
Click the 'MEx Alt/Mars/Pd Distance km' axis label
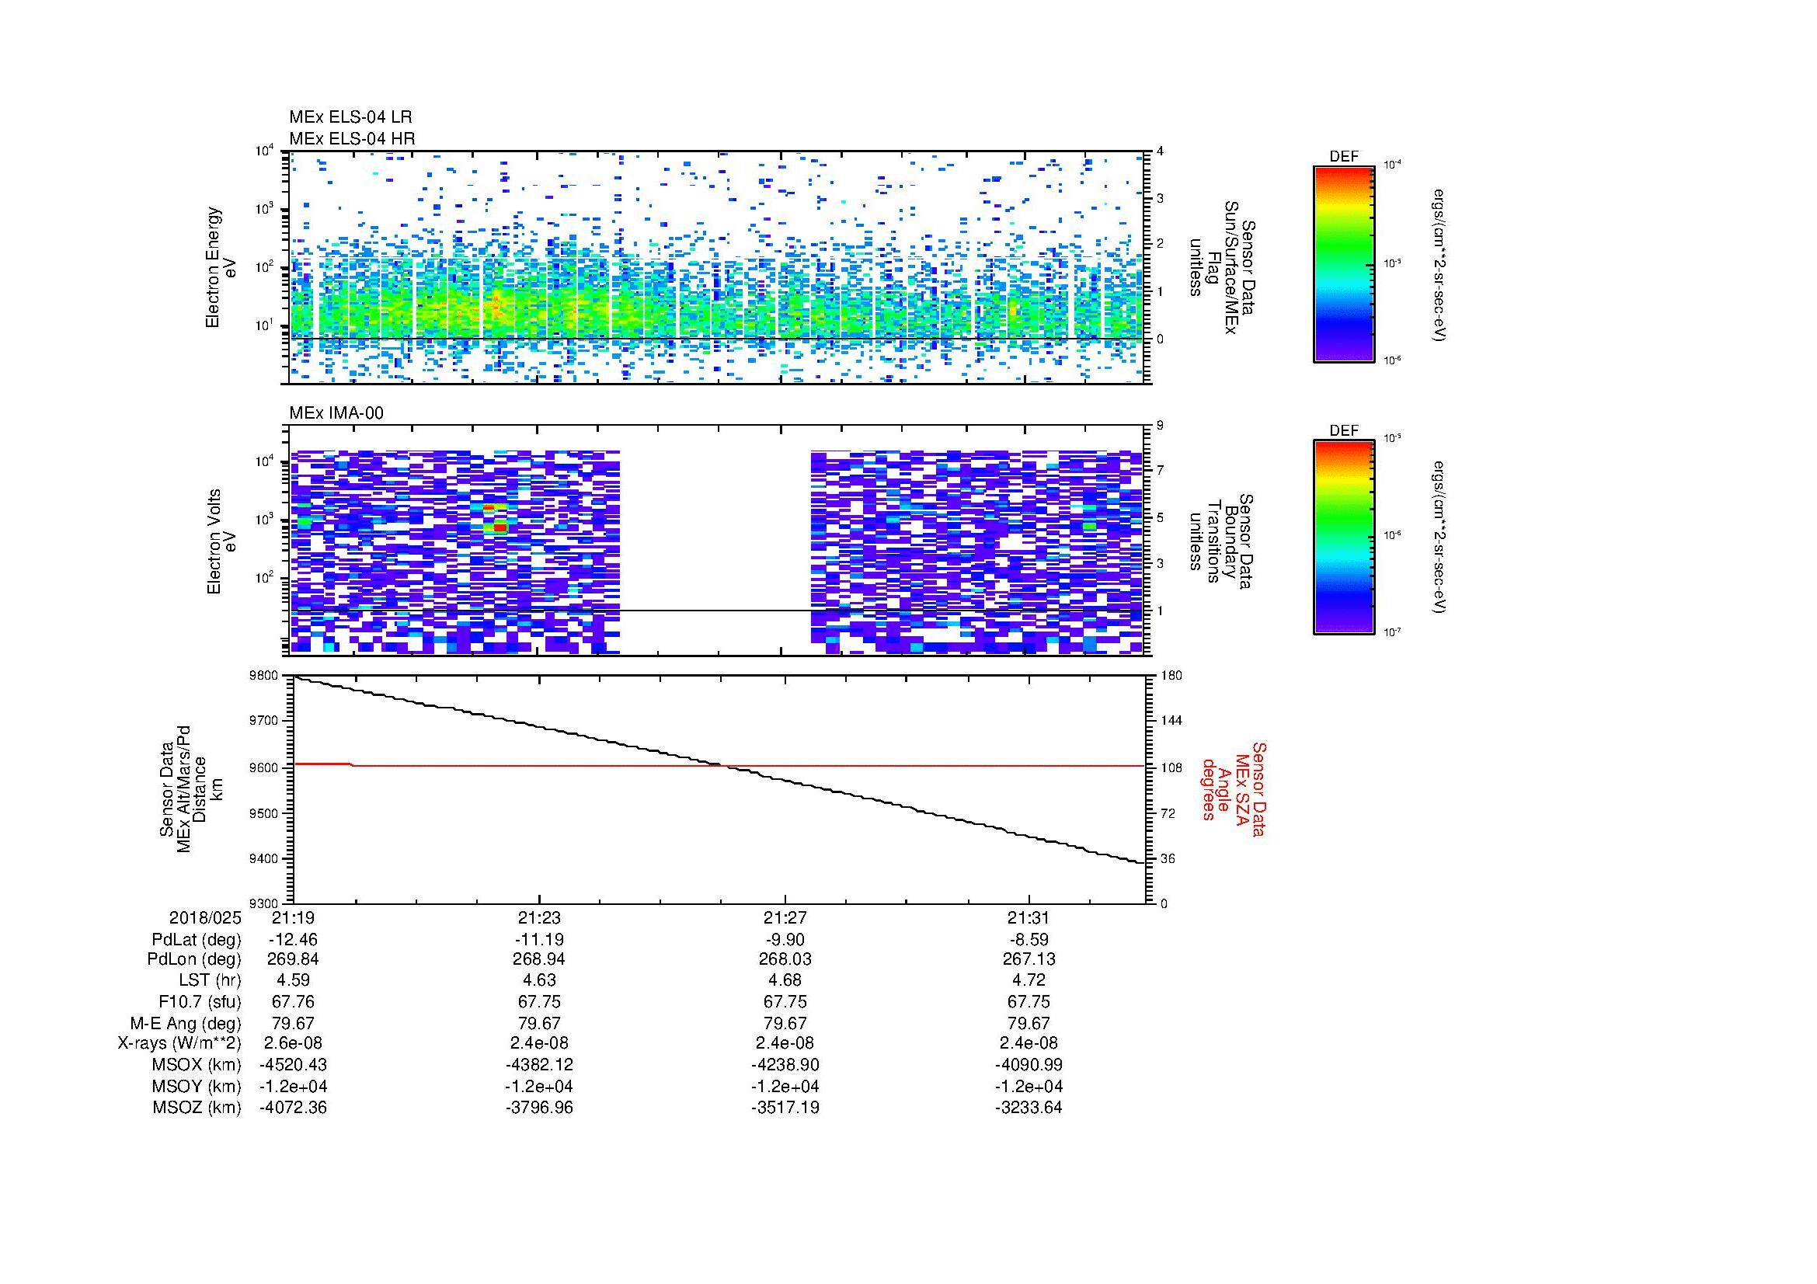[x=192, y=788]
